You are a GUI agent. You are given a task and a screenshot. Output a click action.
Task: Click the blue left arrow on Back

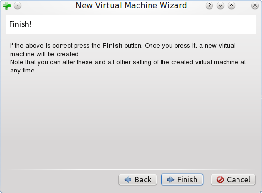[128, 180]
